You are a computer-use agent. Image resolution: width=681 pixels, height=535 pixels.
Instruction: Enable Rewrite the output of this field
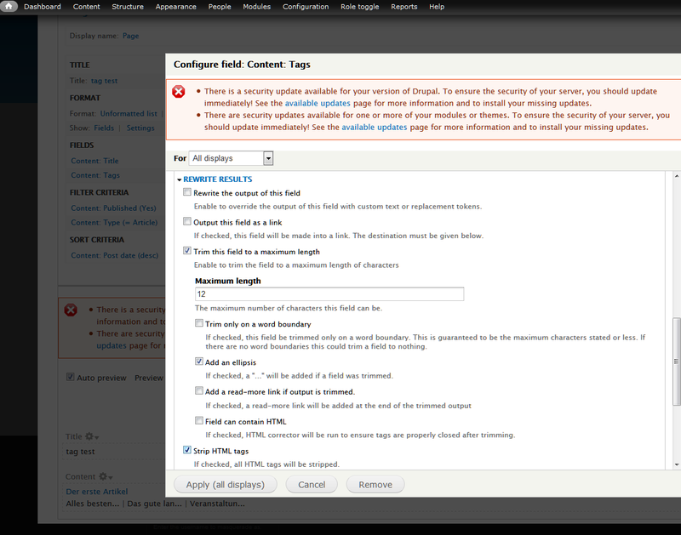point(187,193)
